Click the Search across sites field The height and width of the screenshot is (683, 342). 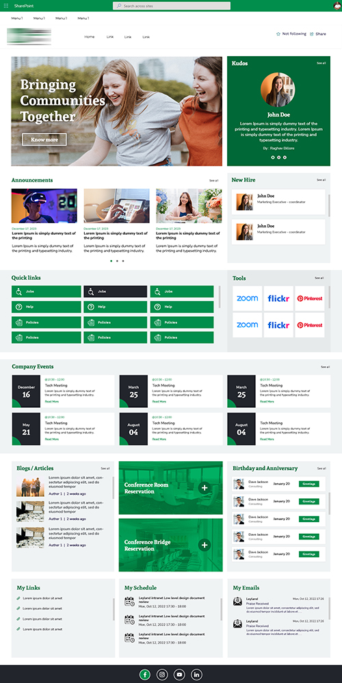click(x=172, y=5)
